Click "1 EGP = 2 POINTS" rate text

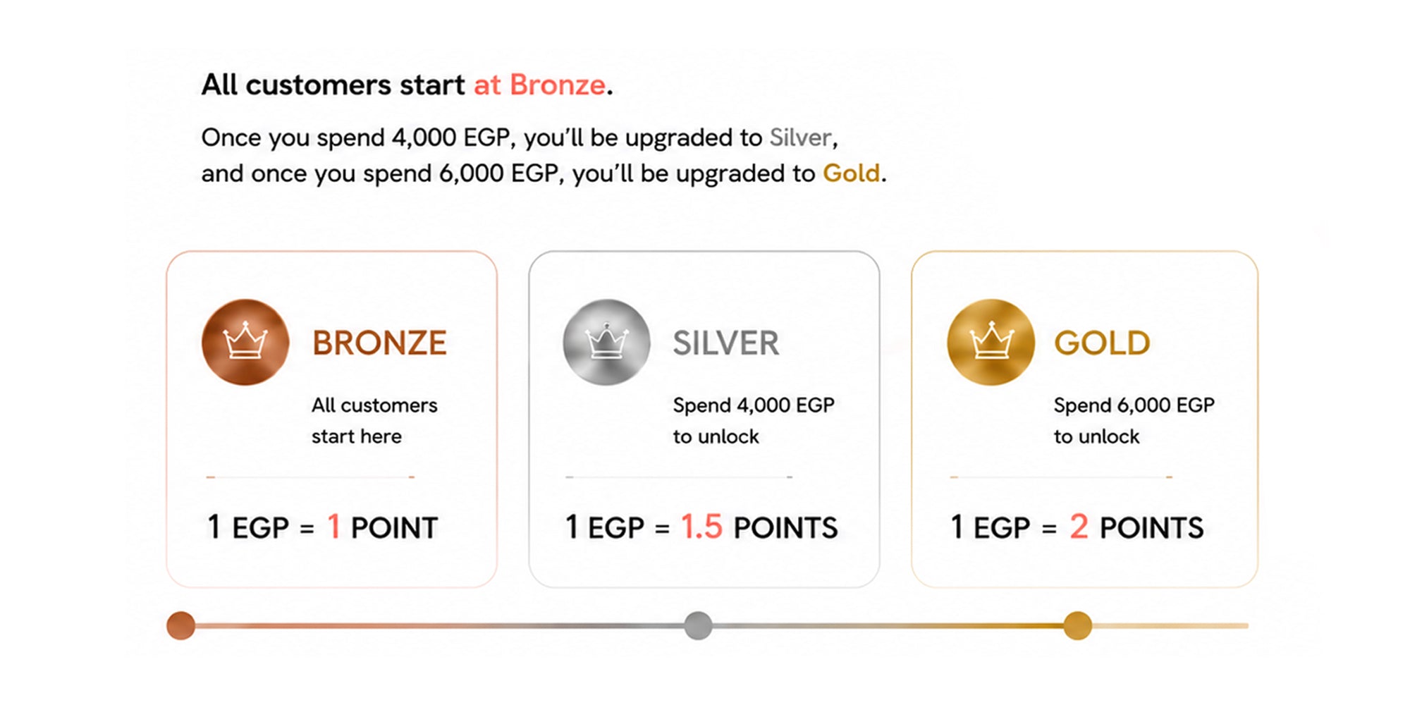click(x=1077, y=527)
